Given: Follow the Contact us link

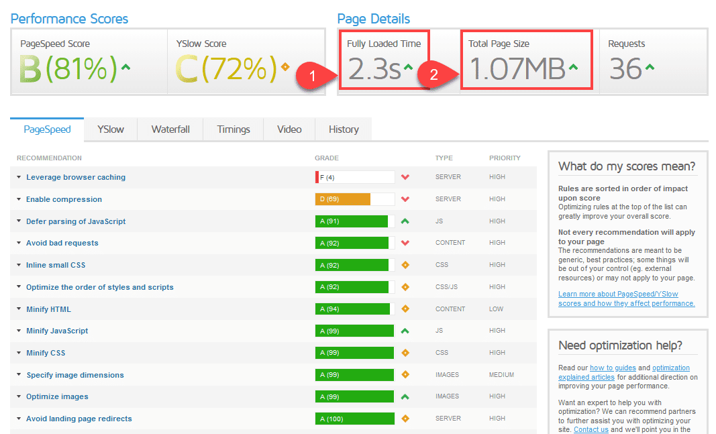Looking at the screenshot, I should pyautogui.click(x=591, y=429).
